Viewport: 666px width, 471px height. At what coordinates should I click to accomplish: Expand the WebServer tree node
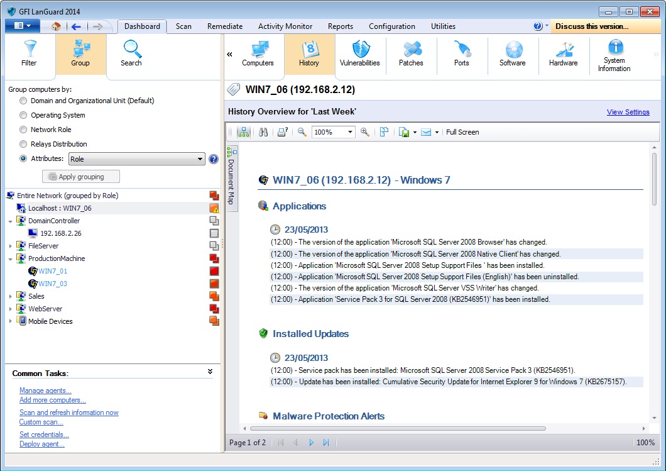click(10, 309)
